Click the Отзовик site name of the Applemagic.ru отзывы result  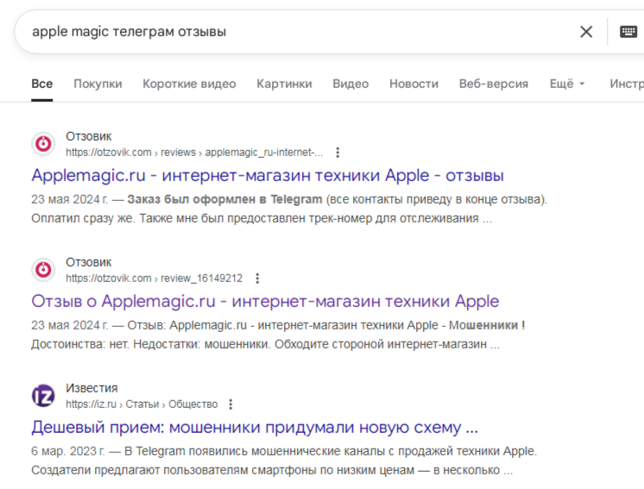(89, 136)
